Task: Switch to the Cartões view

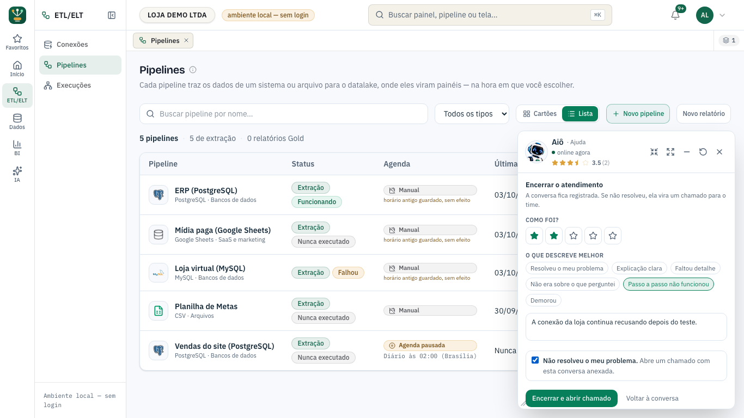Action: click(540, 114)
